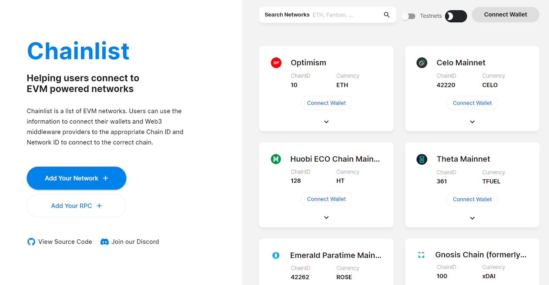Expand the Theta Mainnet card chevron
Screen dimensions: 549x285
[x=472, y=218]
